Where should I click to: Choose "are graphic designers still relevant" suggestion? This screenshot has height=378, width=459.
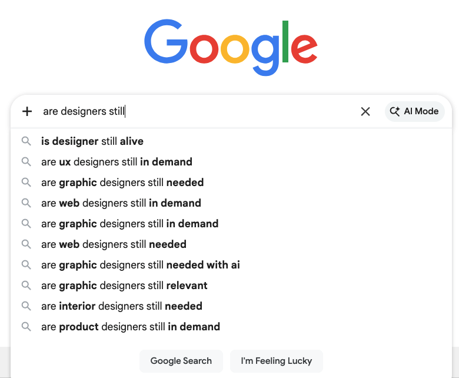tap(124, 286)
